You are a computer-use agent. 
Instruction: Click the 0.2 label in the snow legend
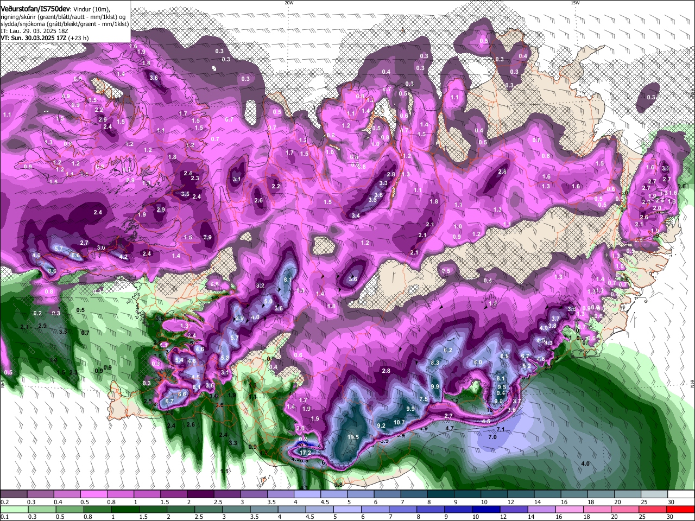[4, 502]
